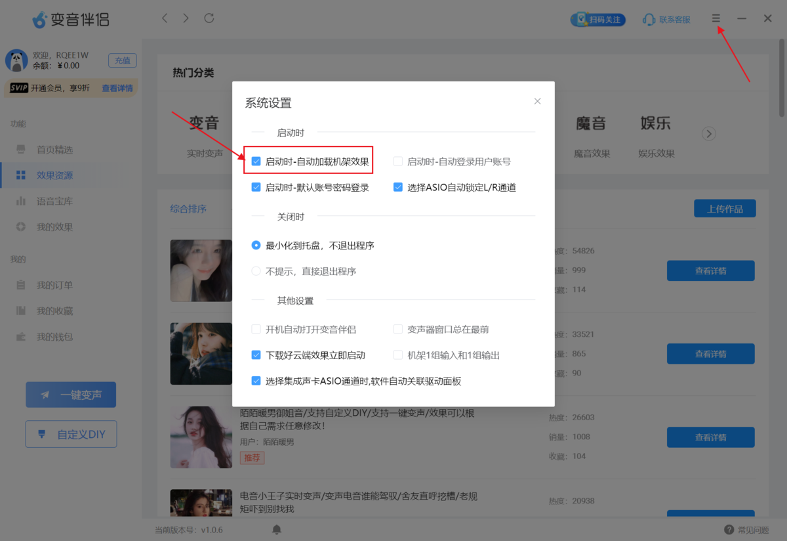Toggle 选择ASIO自动锁定L/R通道 checkbox
This screenshot has width=787, height=541.
click(398, 187)
